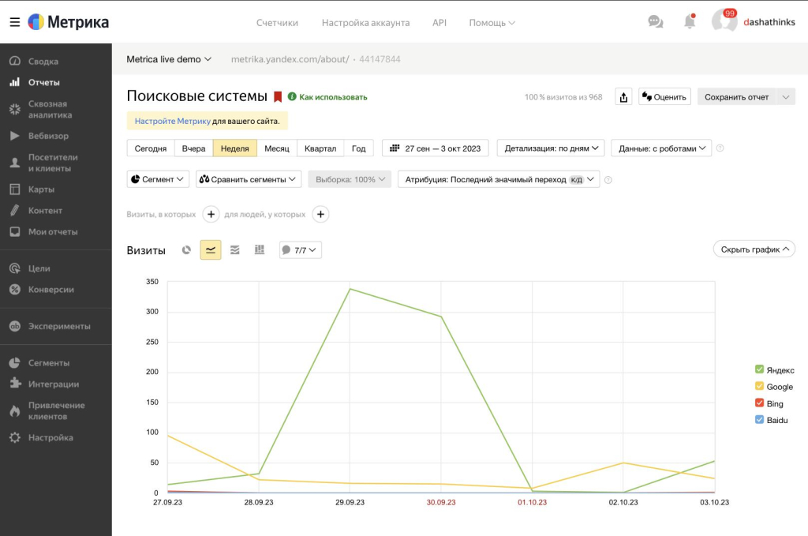
Task: Click the Baidu blue legend swatch
Action: click(759, 420)
